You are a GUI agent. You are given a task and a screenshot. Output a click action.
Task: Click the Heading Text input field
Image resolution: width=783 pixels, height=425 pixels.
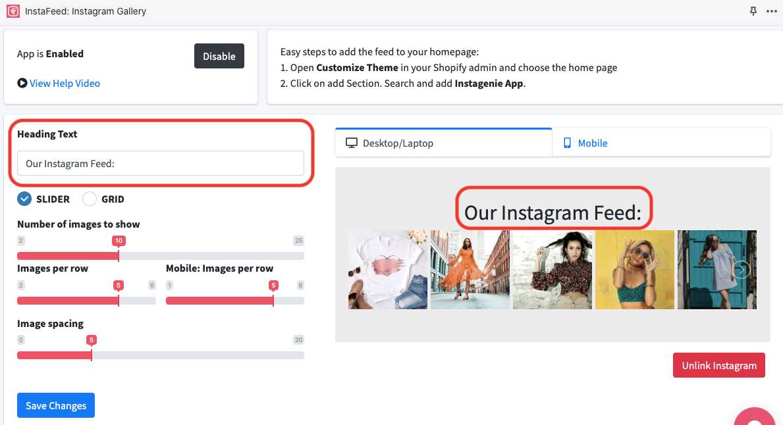point(160,163)
